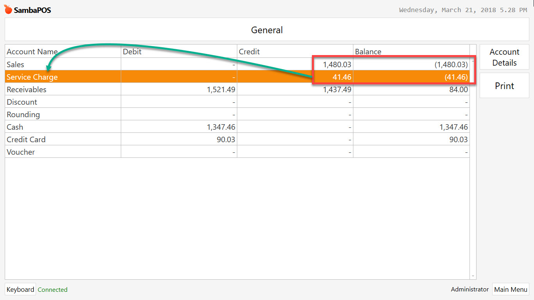534x300 pixels.
Task: Select the Discount account row
Action: (x=59, y=102)
